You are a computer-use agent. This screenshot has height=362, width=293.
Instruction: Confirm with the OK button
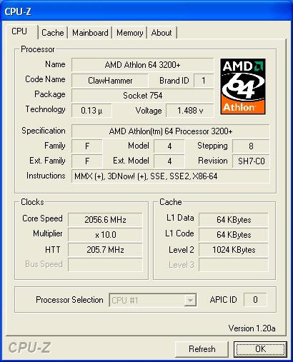(260, 349)
